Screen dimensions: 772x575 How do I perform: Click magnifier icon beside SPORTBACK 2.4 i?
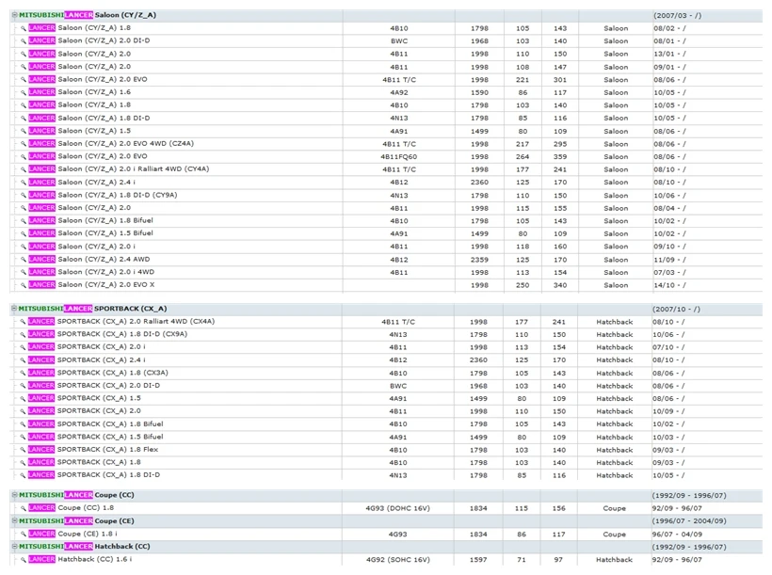pos(23,360)
